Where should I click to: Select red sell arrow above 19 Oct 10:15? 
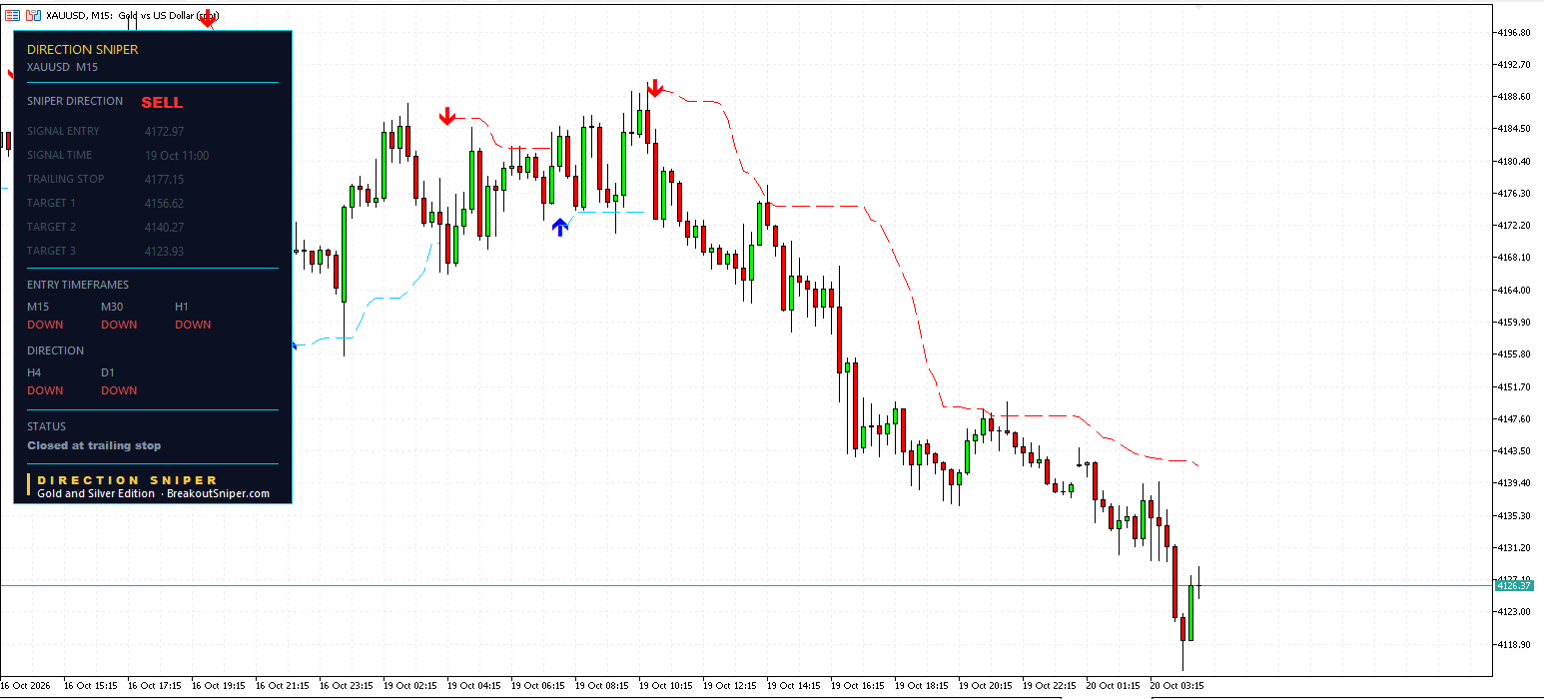point(654,89)
